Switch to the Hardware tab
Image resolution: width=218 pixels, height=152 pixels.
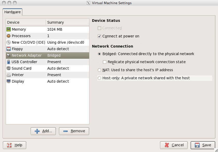coord(12,12)
